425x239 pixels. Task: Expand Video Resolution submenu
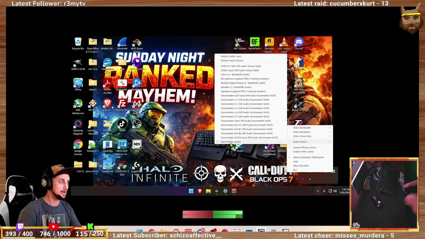(310, 132)
